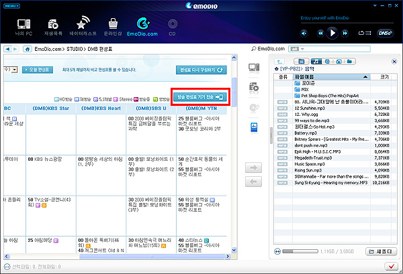Select dont push me.mp3 file
Image resolution: width=403 pixels, height=274 pixels.
(x=311, y=145)
